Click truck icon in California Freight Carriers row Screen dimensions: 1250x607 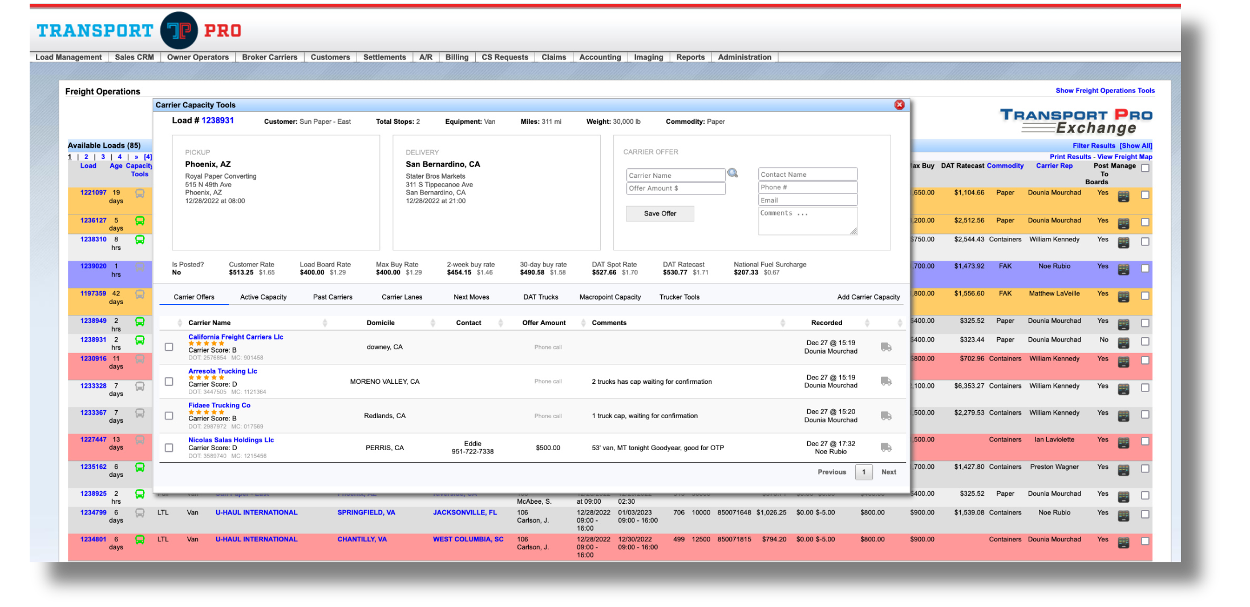tap(885, 347)
